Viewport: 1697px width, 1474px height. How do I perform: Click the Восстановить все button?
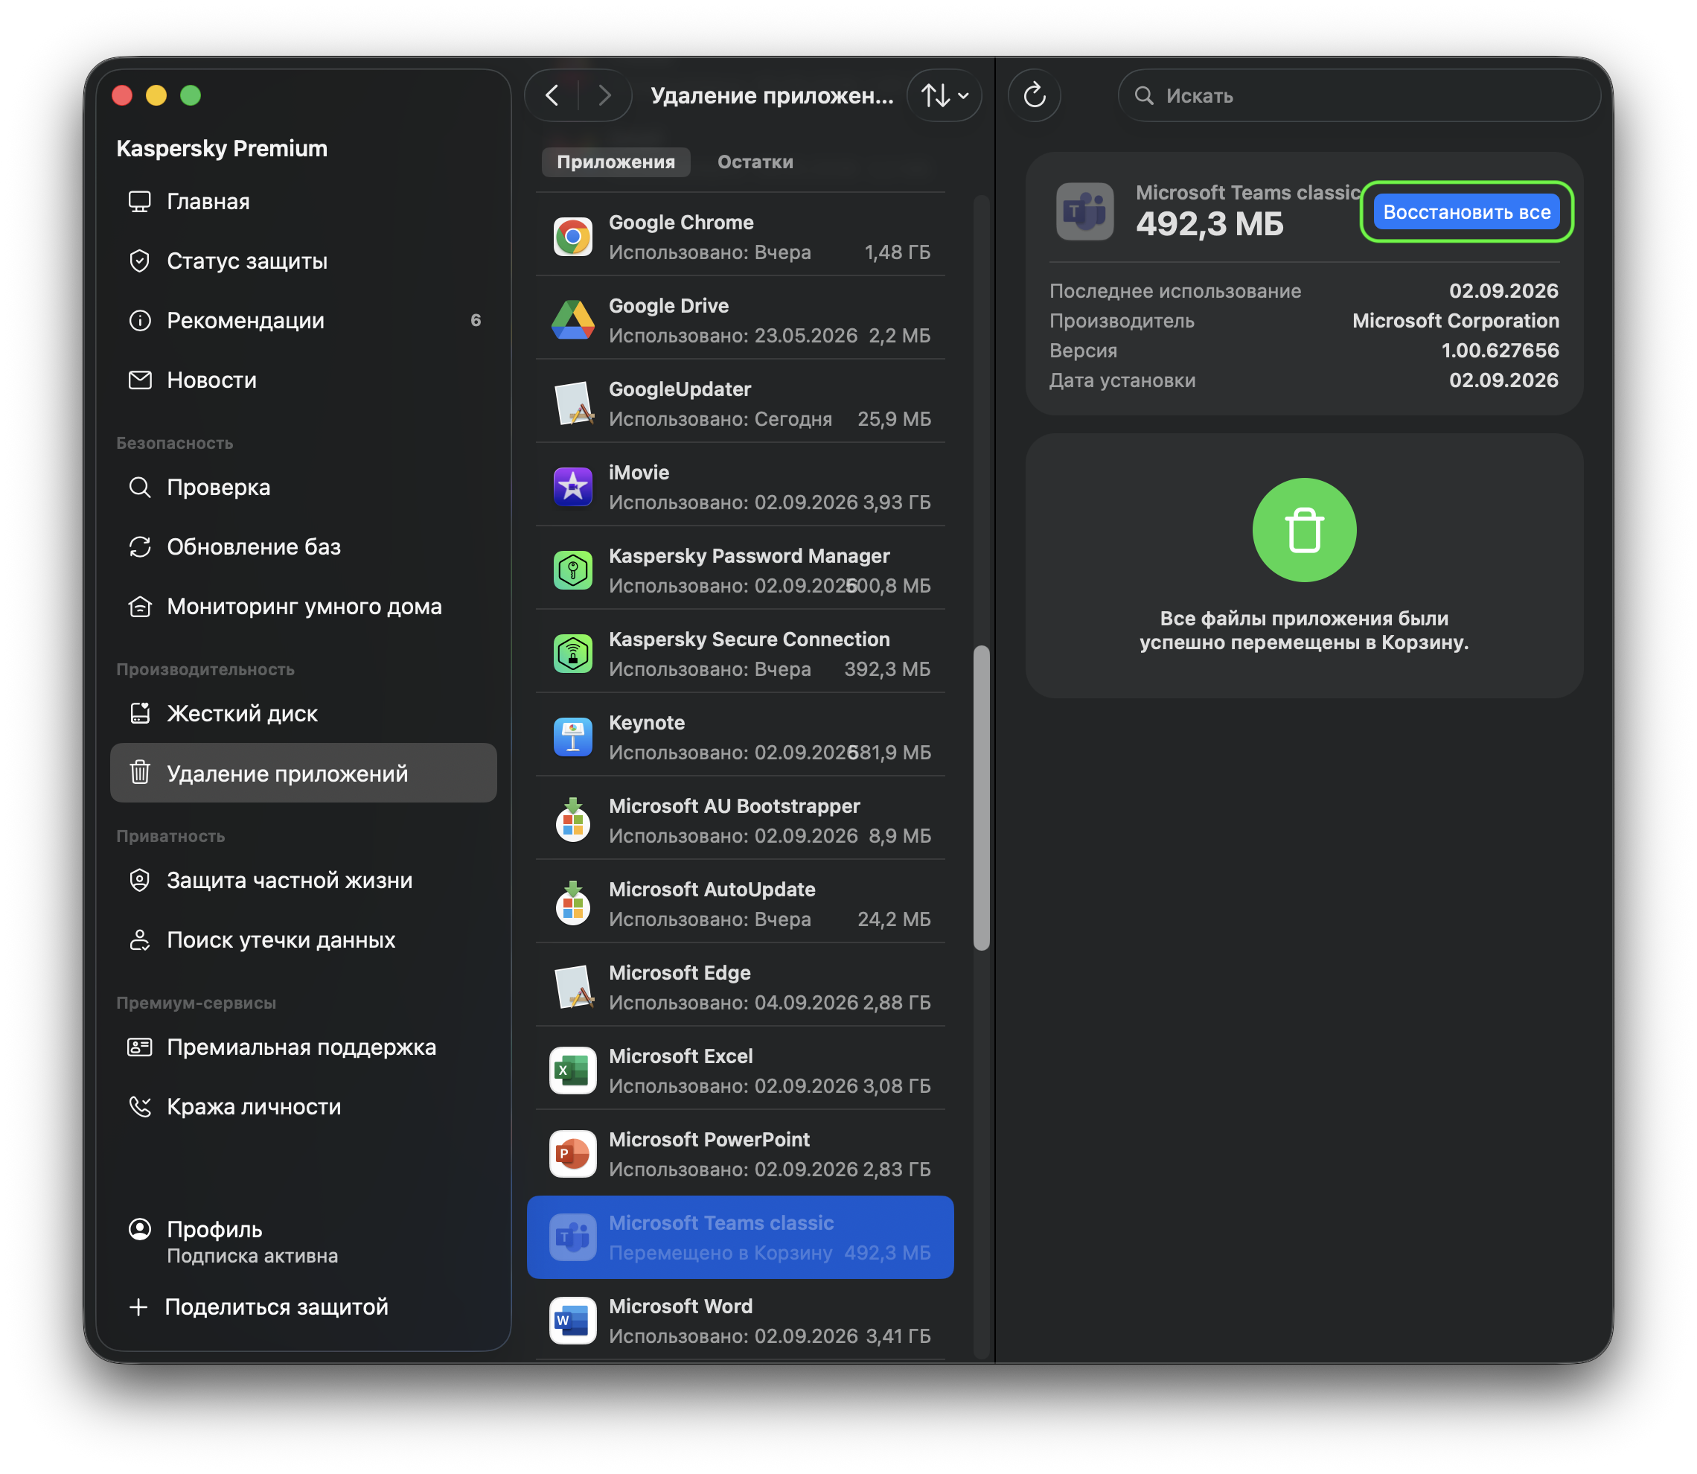1467,212
